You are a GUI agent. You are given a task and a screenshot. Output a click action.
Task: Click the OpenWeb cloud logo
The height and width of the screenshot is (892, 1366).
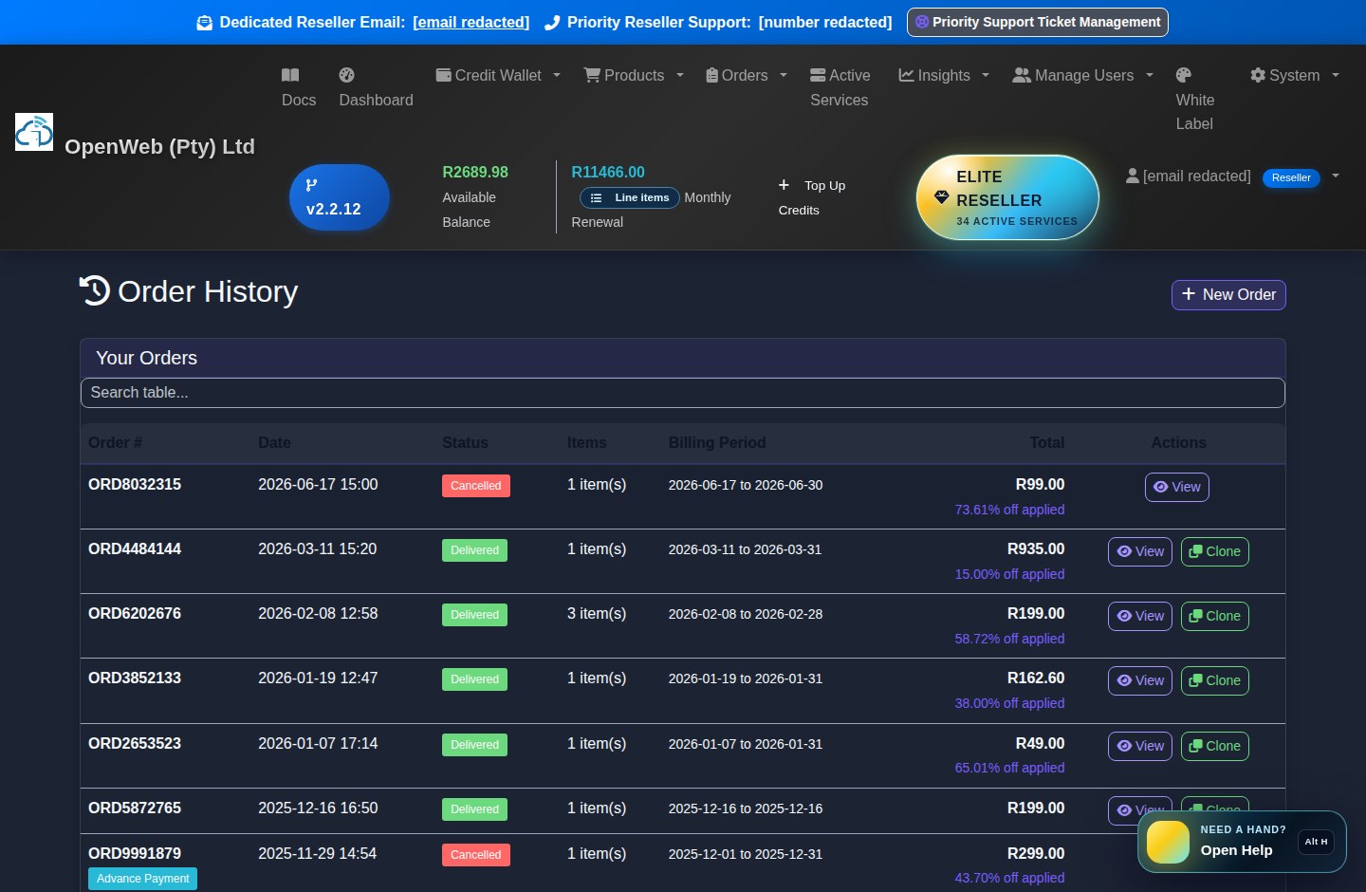pyautogui.click(x=34, y=132)
